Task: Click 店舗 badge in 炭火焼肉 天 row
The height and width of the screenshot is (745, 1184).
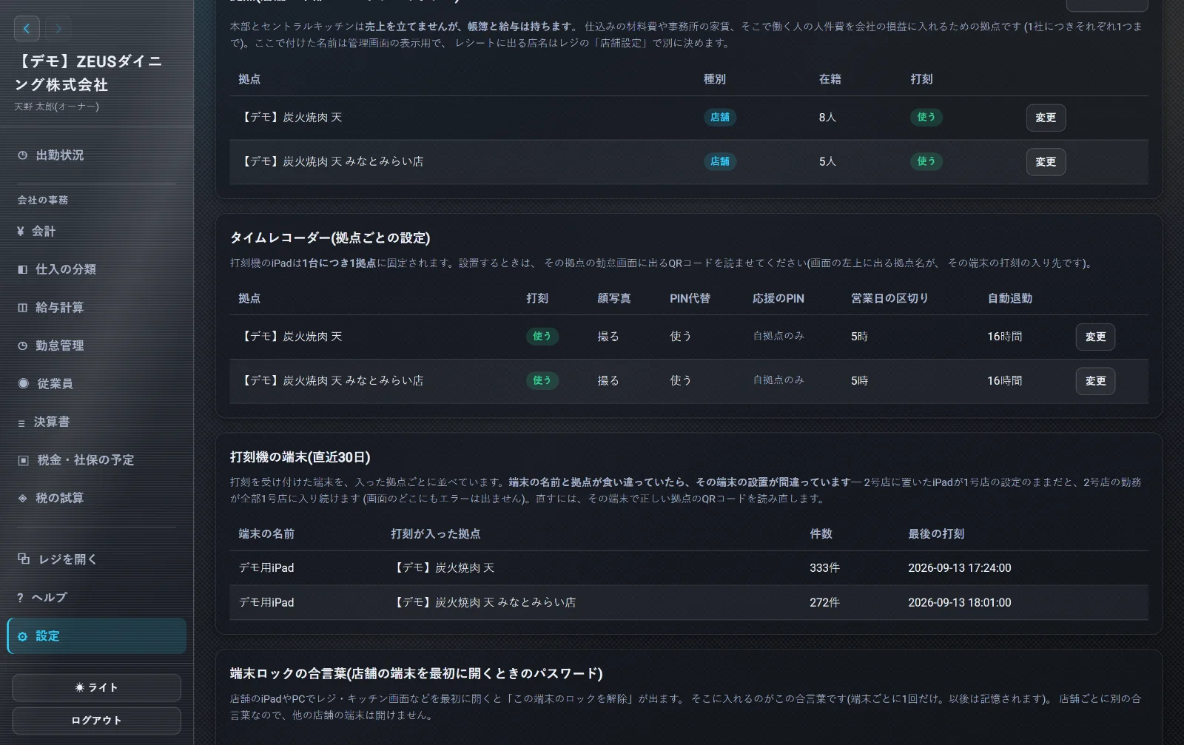Action: [x=720, y=117]
